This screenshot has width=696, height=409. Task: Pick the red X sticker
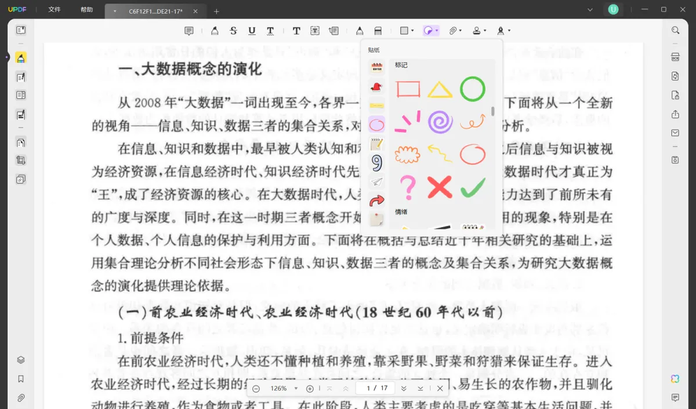440,187
